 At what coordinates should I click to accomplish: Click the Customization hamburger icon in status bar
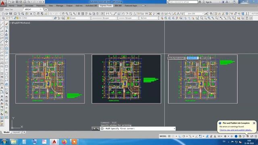pyautogui.click(x=256, y=136)
